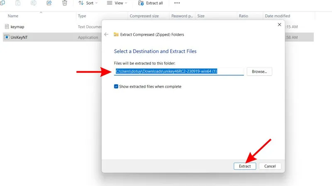
Task: Go back with the dialog's back arrow
Action: (106, 34)
